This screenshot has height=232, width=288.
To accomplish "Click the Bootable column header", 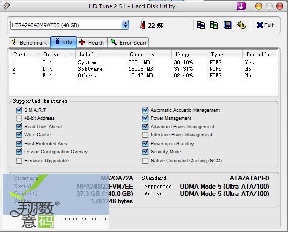I will pyautogui.click(x=260, y=54).
